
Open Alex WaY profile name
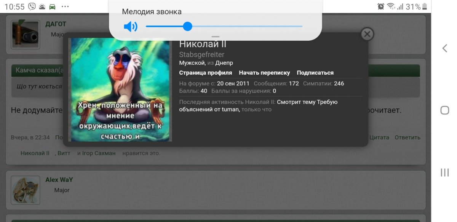pos(59,180)
